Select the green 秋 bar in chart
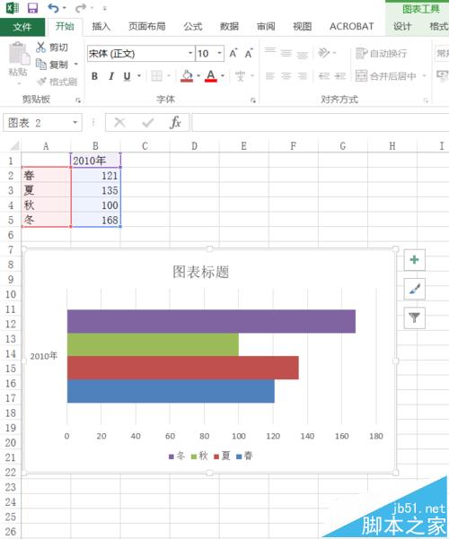 (x=153, y=344)
